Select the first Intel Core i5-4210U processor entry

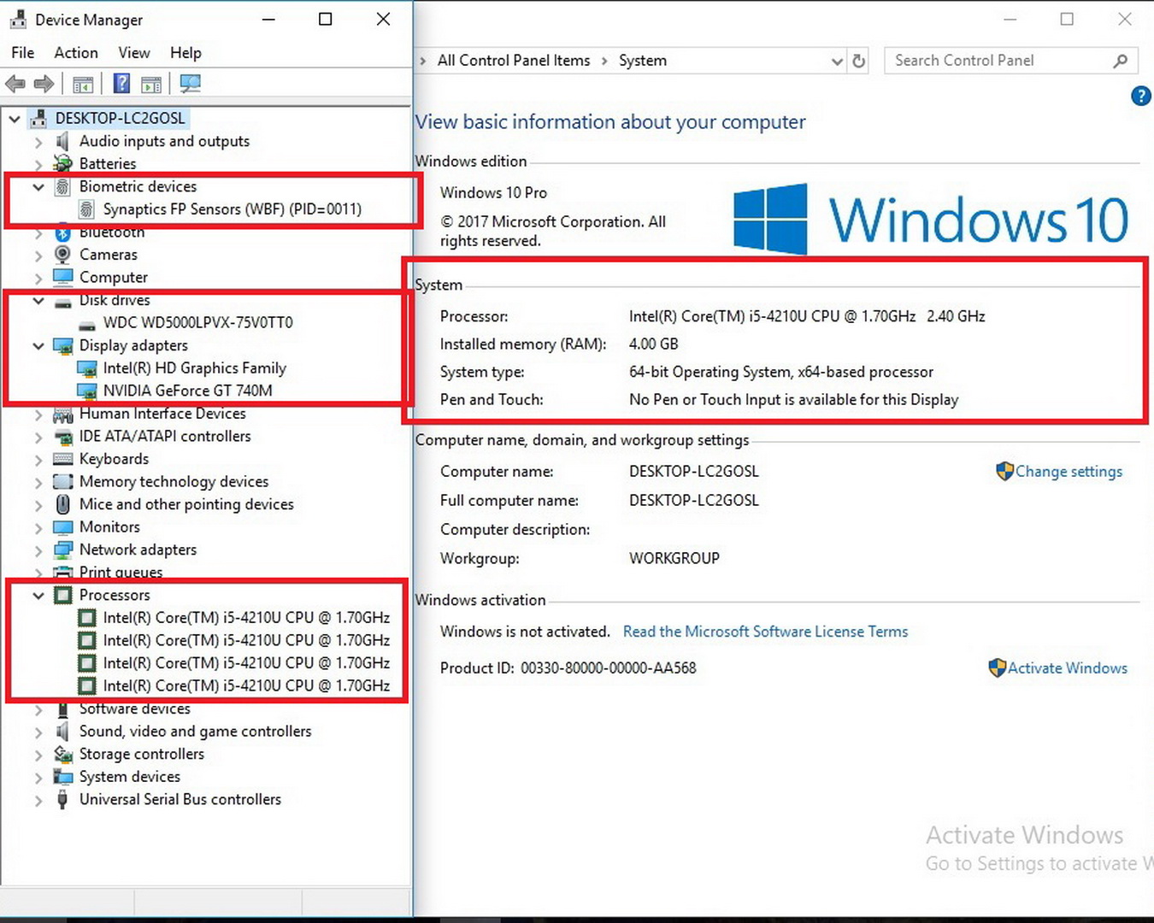[x=247, y=617]
